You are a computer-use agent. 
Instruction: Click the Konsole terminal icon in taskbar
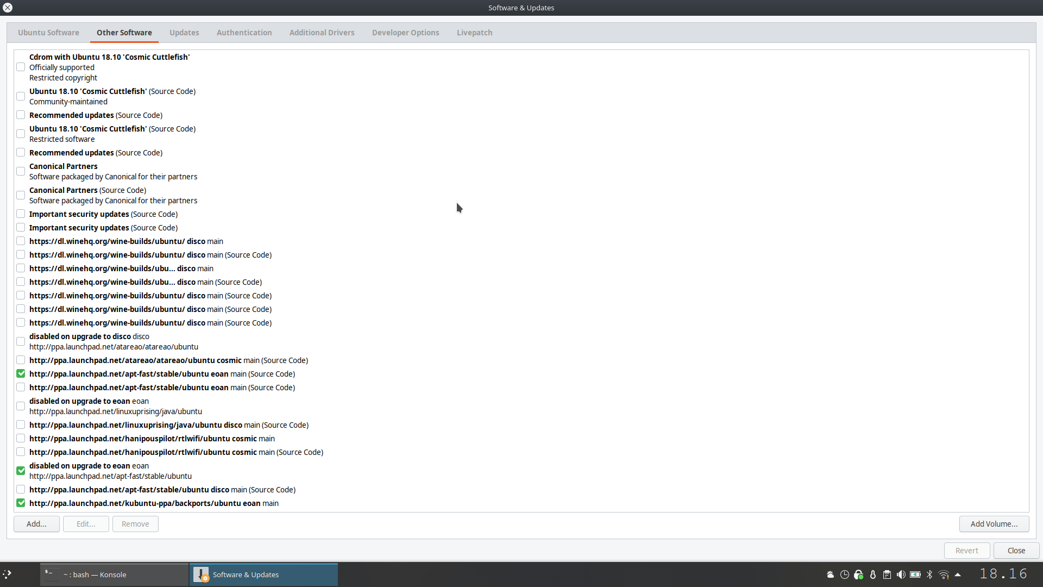(x=51, y=574)
